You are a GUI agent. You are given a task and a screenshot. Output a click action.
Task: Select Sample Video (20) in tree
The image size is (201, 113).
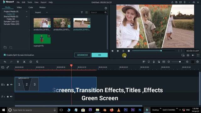coord(11,24)
